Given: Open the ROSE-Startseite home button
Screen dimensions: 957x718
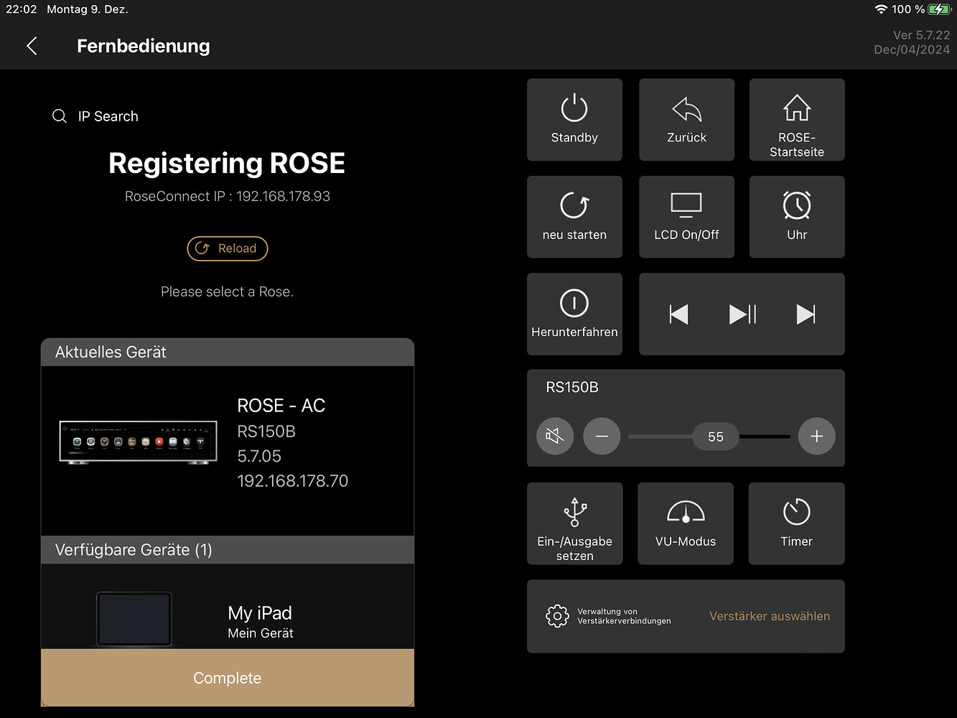Looking at the screenshot, I should [x=797, y=119].
